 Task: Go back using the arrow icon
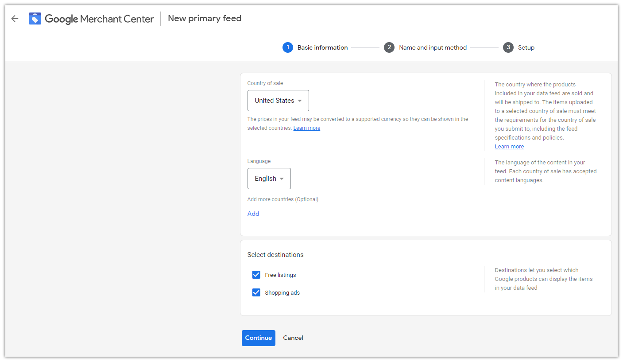15,19
